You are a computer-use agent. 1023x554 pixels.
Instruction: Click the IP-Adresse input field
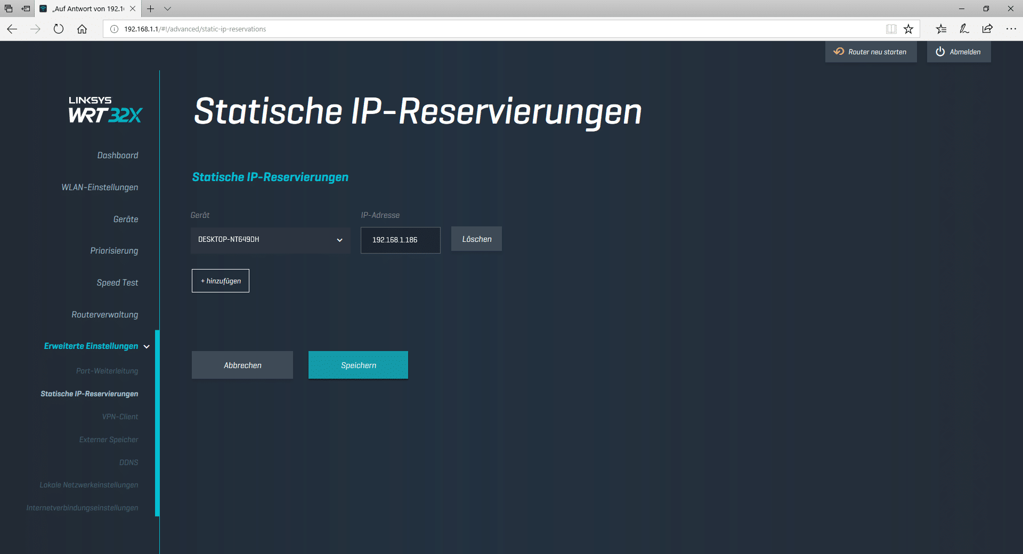[400, 240]
